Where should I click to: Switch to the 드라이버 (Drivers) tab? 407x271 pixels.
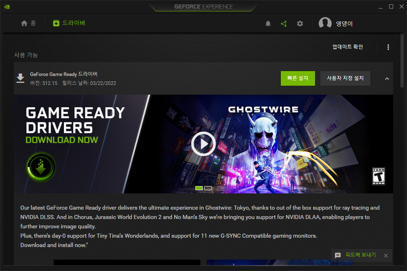[x=69, y=23]
